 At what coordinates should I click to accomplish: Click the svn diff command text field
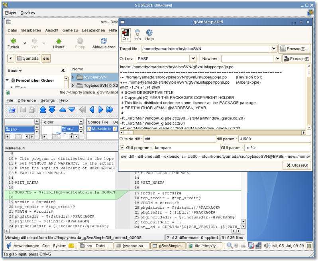click(x=215, y=157)
